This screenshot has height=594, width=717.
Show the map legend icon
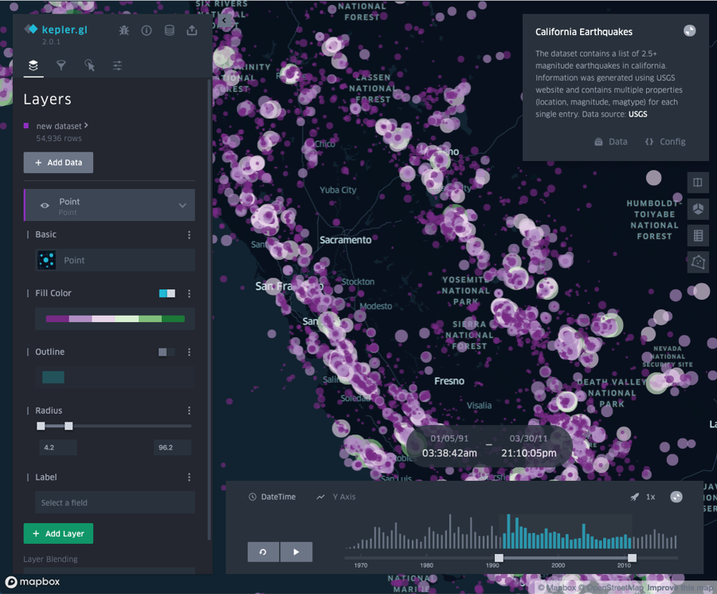tap(698, 235)
